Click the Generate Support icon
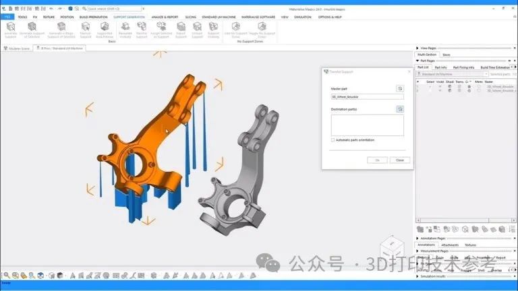 11,27
